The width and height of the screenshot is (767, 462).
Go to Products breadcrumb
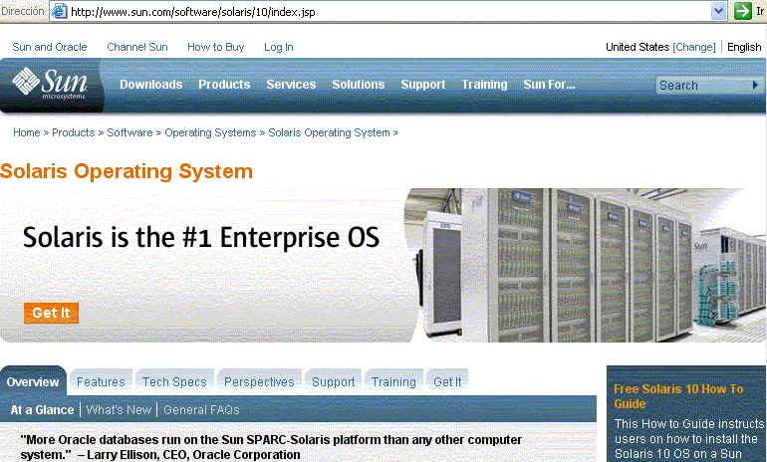(74, 132)
